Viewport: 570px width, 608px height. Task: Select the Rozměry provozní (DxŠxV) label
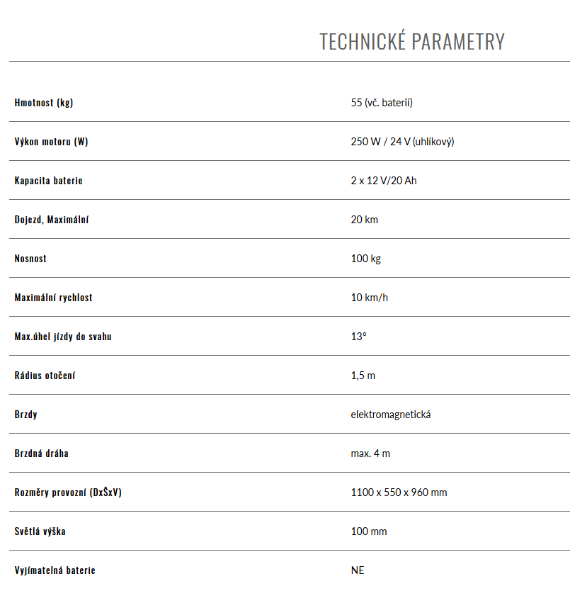coord(68,492)
